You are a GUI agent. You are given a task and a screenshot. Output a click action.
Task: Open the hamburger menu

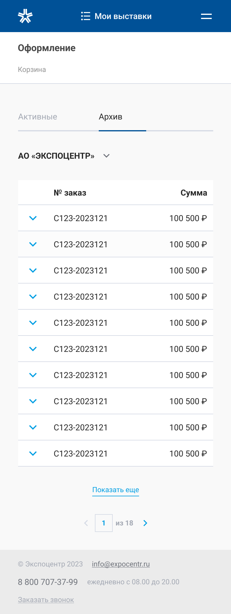tap(206, 16)
